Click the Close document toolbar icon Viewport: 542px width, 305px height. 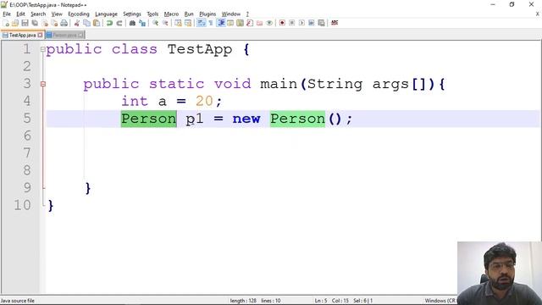point(45,23)
